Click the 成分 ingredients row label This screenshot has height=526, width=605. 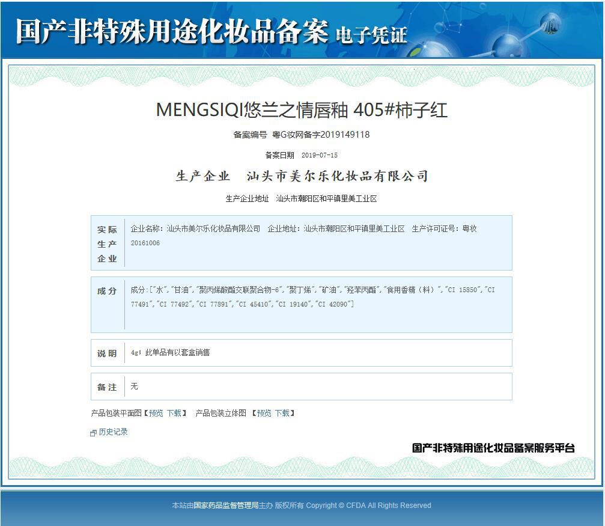coord(107,291)
